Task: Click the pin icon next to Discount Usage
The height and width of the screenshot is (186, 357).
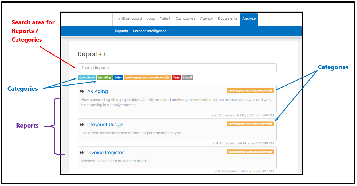Action: 82,124
